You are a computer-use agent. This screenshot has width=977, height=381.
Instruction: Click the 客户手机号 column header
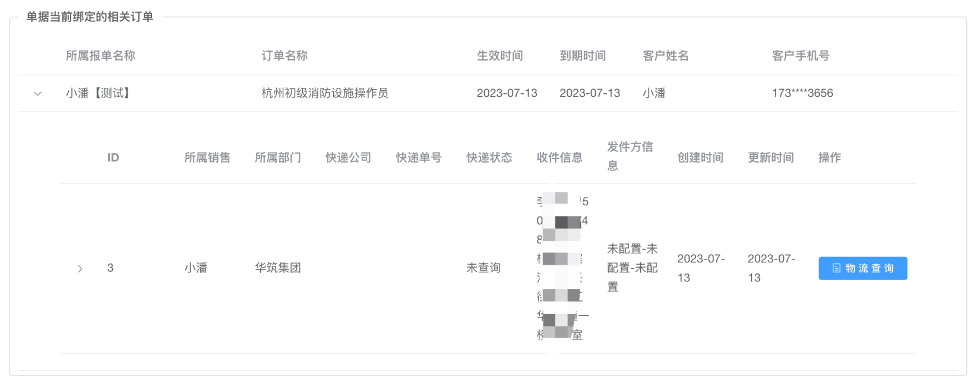tap(800, 56)
